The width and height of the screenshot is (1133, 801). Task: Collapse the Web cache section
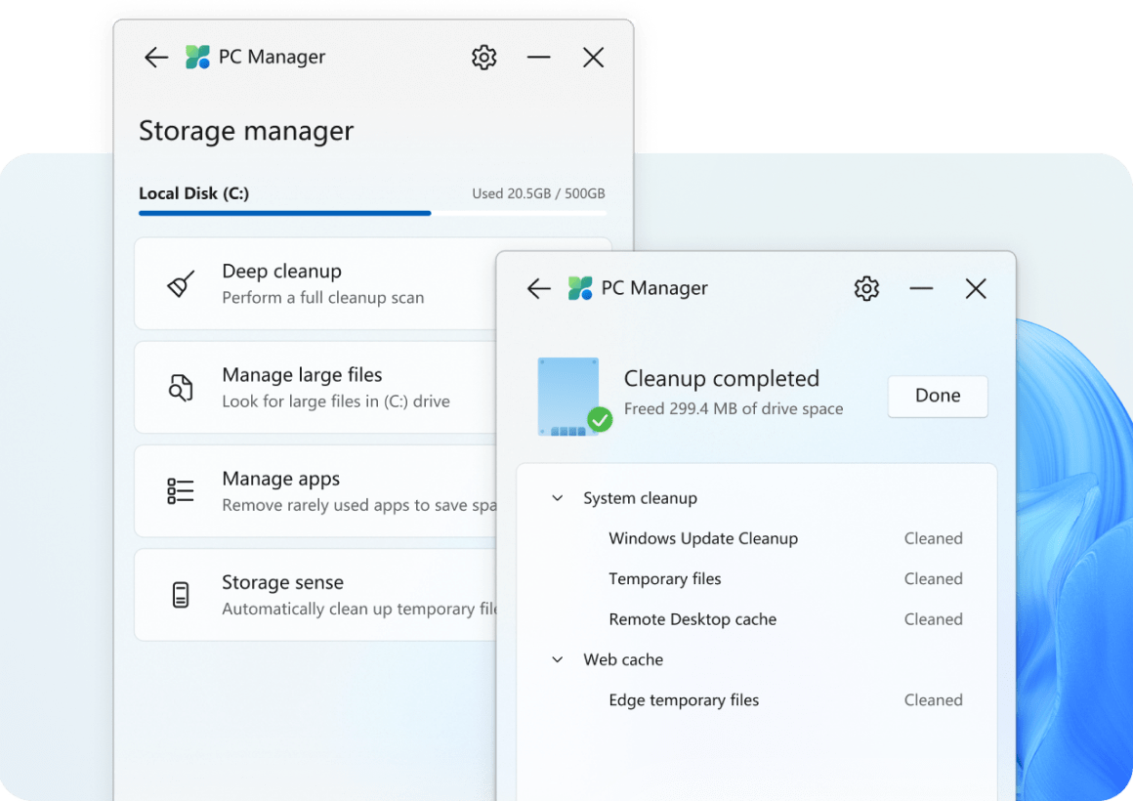558,659
